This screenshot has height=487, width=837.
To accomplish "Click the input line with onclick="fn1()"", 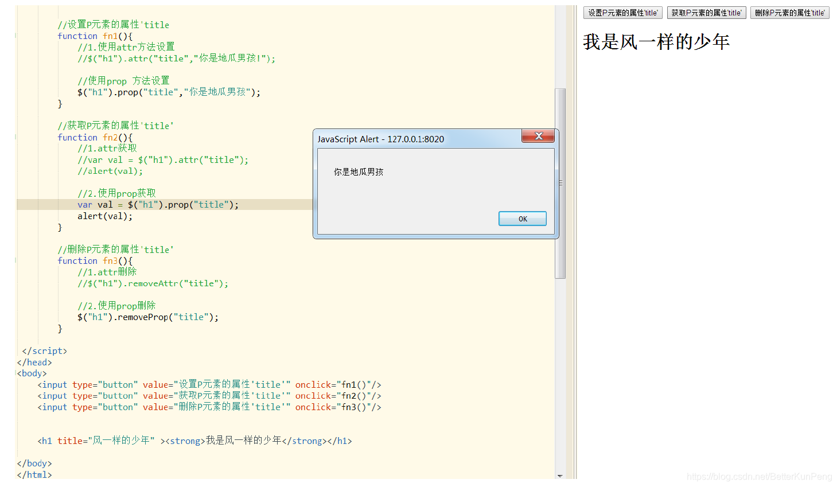I will (x=209, y=385).
